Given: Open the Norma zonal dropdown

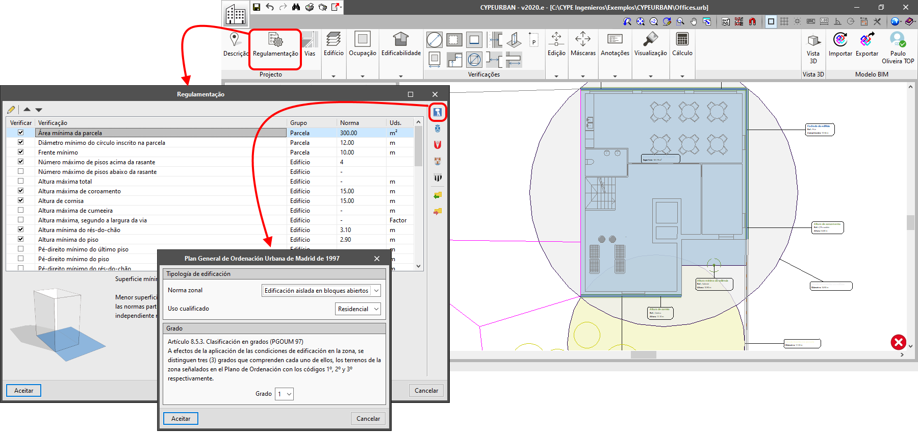Looking at the screenshot, I should 321,291.
